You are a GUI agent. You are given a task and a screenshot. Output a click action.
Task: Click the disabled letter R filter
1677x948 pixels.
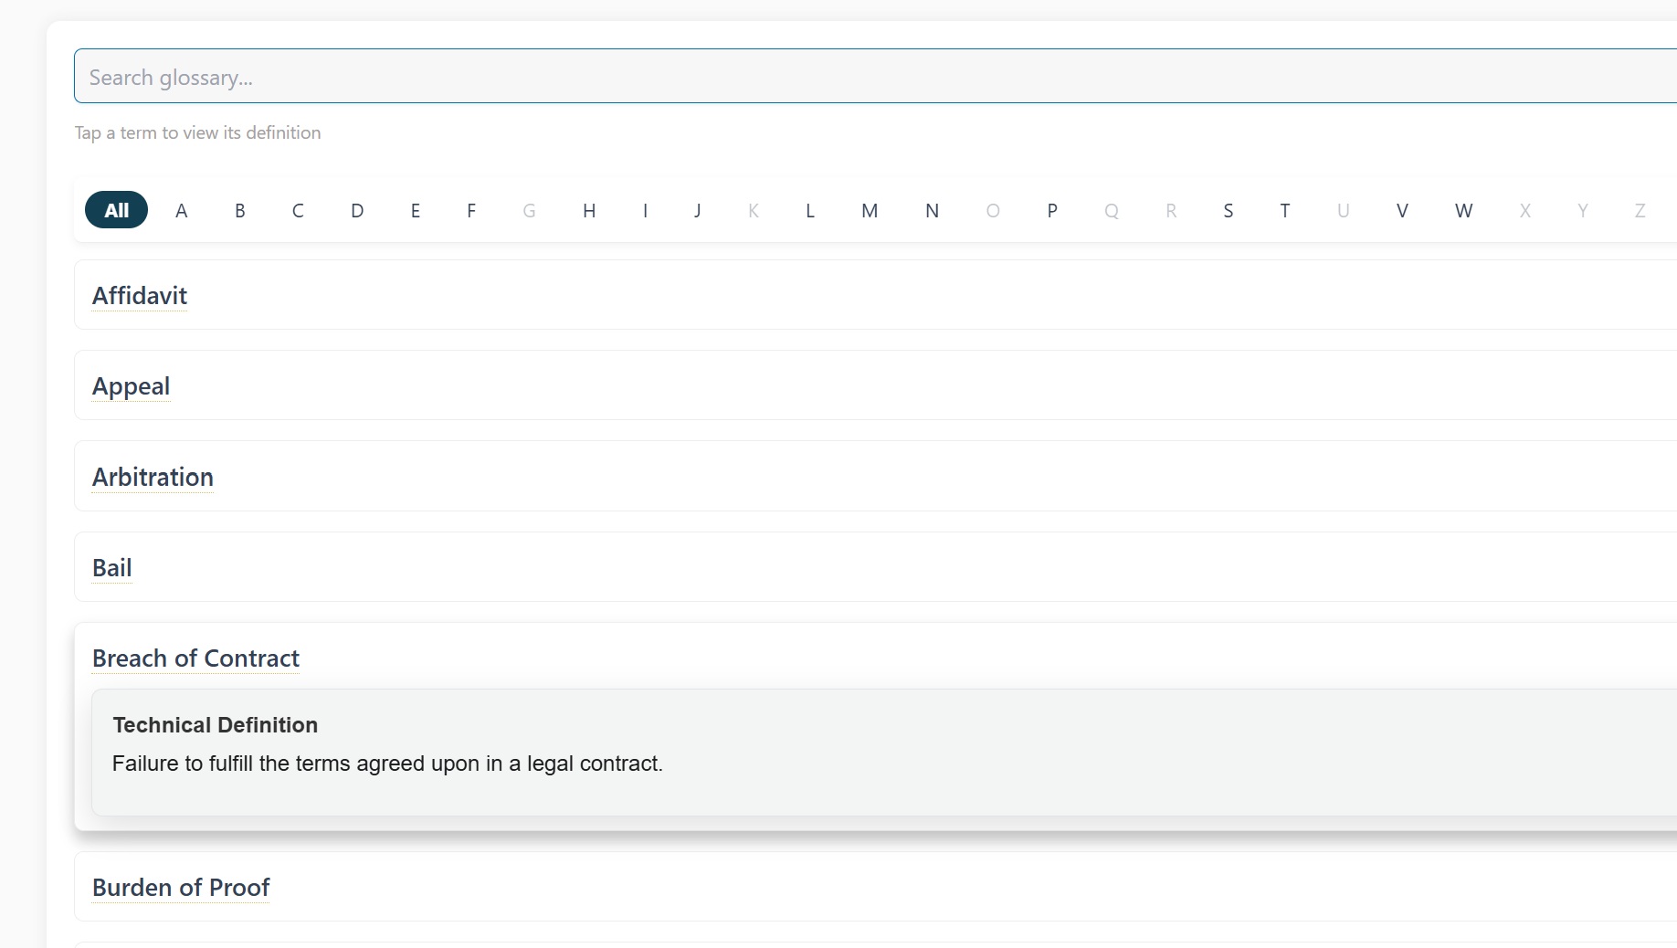point(1171,210)
